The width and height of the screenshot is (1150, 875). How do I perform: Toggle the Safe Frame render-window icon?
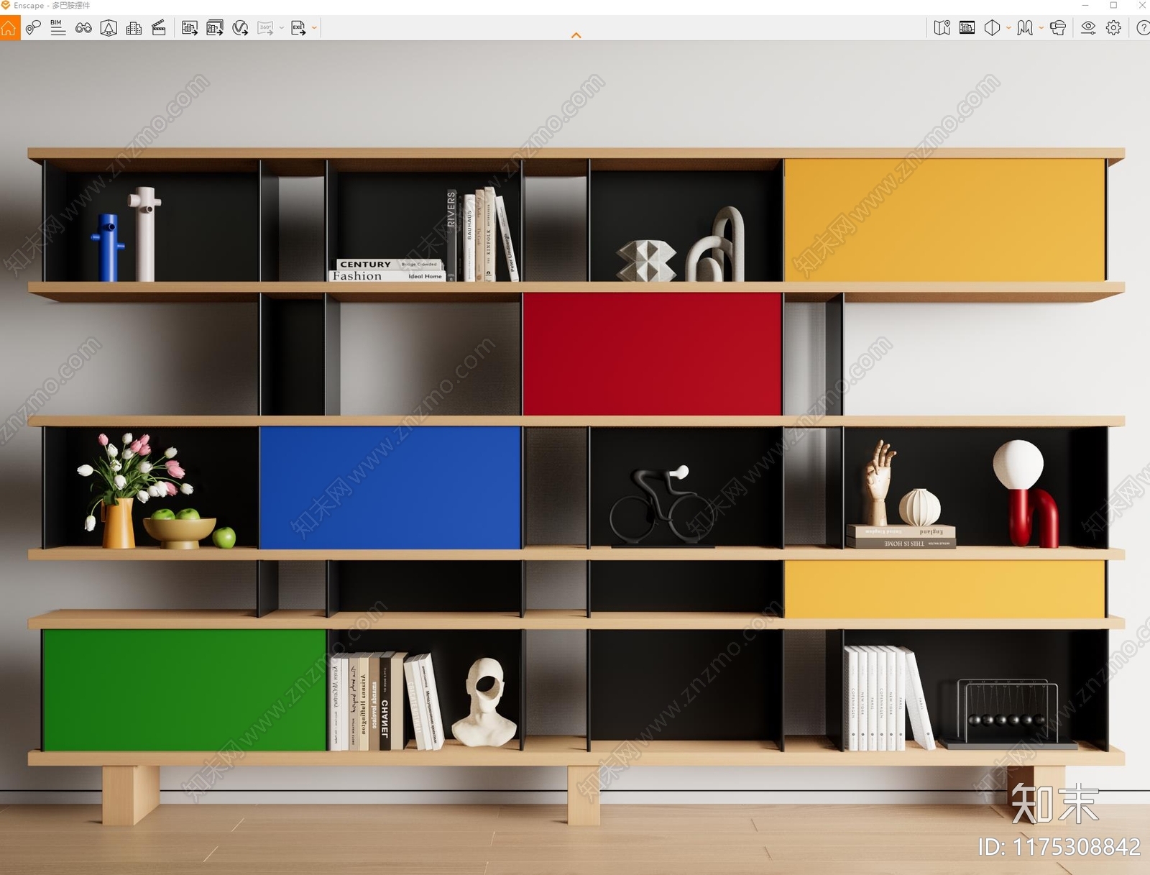click(x=967, y=28)
